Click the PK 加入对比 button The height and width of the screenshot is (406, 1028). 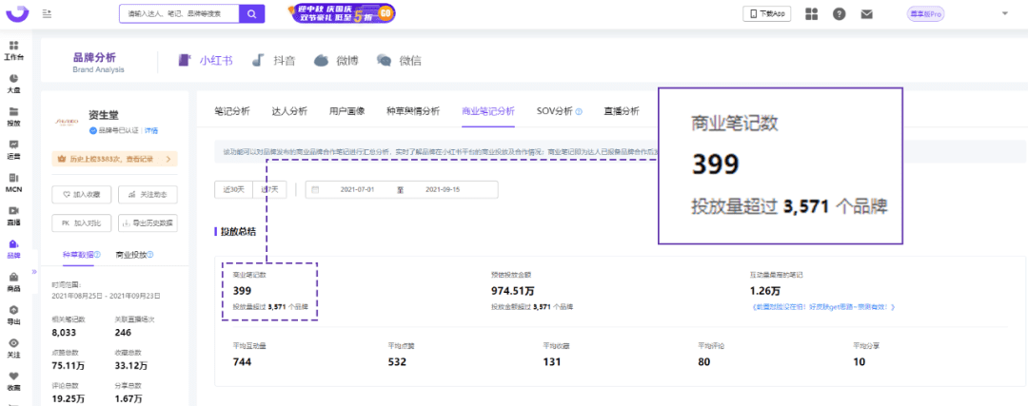pos(81,222)
